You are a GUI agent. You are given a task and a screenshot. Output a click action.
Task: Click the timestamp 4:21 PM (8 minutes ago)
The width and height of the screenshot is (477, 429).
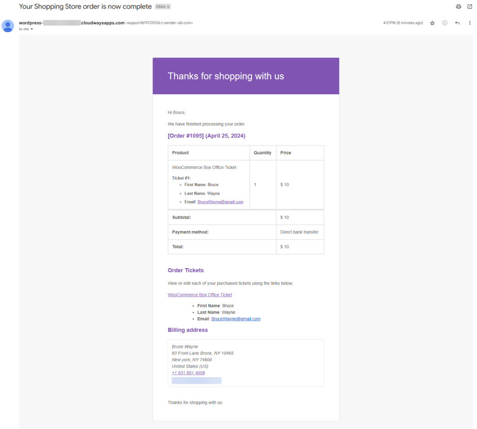pyautogui.click(x=403, y=23)
